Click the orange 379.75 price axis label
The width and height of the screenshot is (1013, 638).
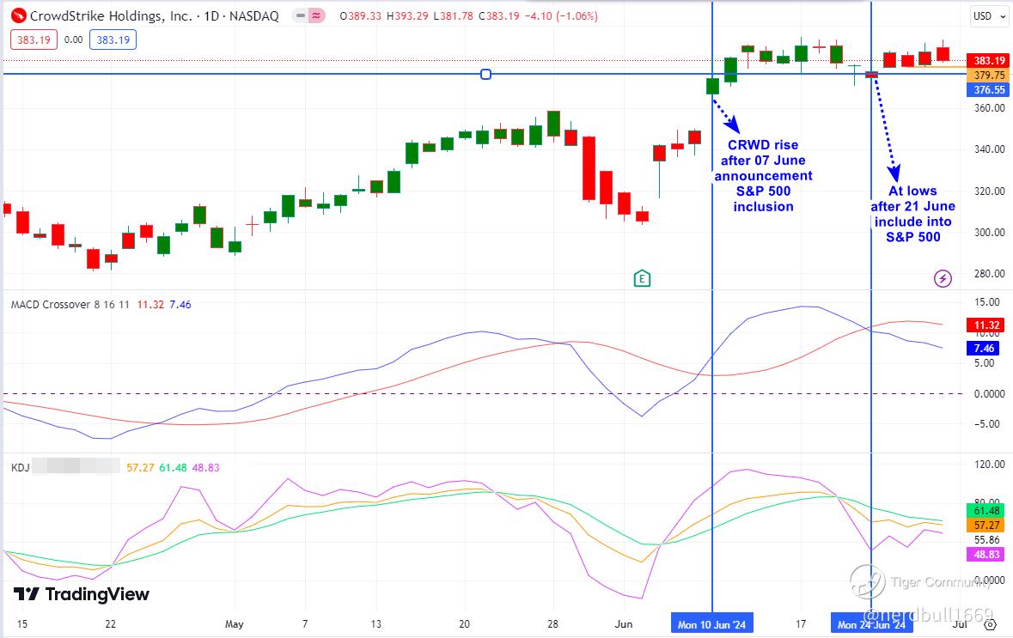pos(988,75)
